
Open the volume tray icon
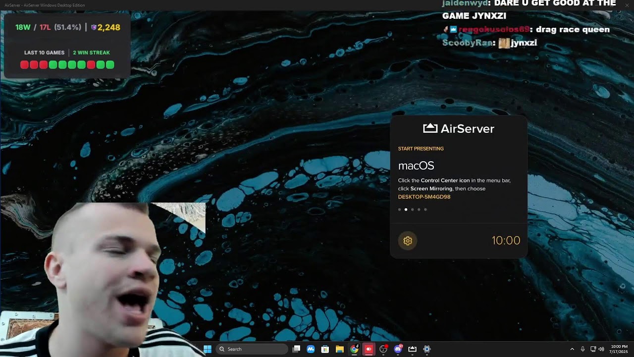click(601, 349)
